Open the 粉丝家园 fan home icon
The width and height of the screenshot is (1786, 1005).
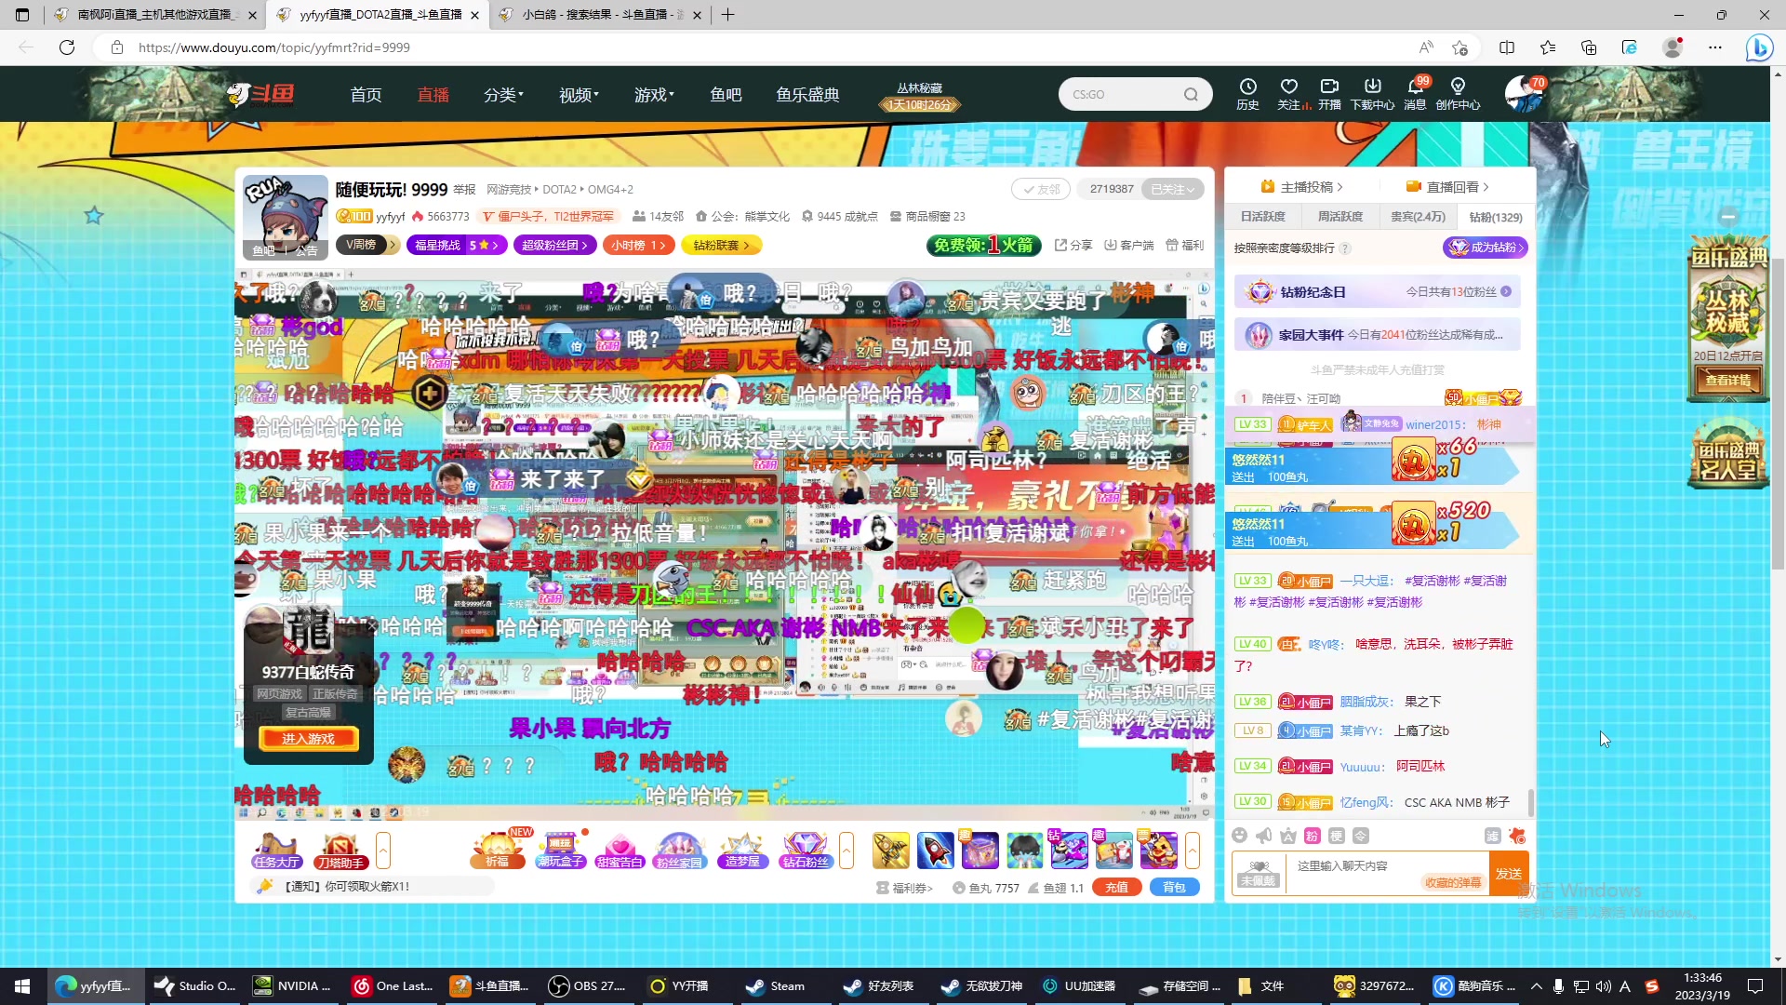point(680,850)
